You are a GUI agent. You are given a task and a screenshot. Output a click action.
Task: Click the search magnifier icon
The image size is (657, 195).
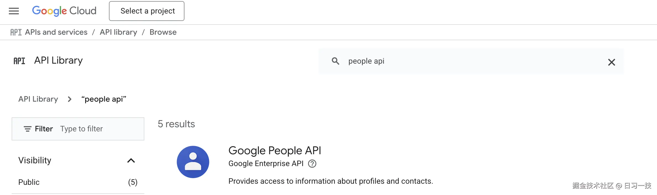[x=336, y=61]
